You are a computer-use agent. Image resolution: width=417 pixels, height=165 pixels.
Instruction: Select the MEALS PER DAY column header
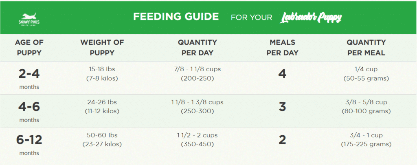(283, 48)
